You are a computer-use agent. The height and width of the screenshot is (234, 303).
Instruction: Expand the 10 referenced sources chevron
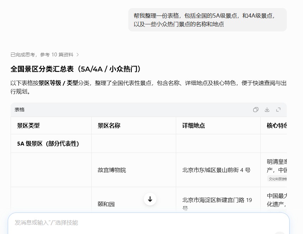pyautogui.click(x=78, y=55)
